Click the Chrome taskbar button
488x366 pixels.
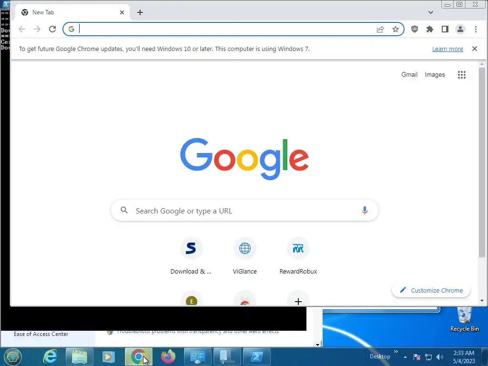coord(139,356)
